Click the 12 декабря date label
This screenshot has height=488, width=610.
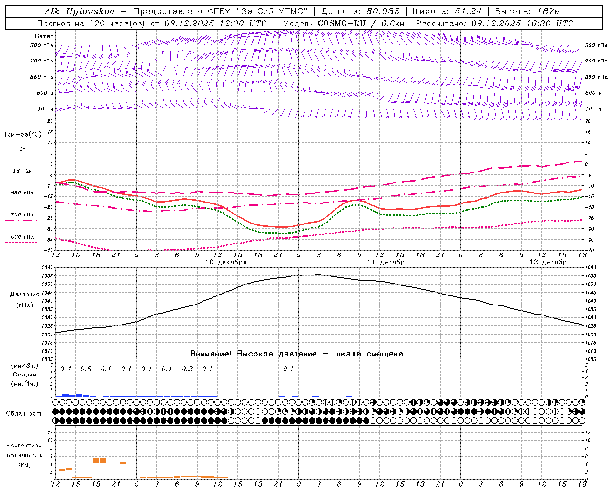click(550, 262)
